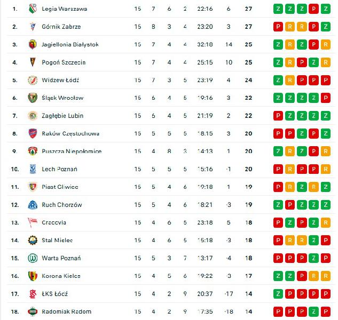Click the Korona Kielce club crest
338x320 pixels.
(x=32, y=276)
